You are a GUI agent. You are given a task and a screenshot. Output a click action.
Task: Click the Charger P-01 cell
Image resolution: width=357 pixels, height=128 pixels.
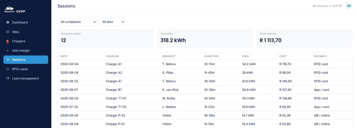pos(115,124)
